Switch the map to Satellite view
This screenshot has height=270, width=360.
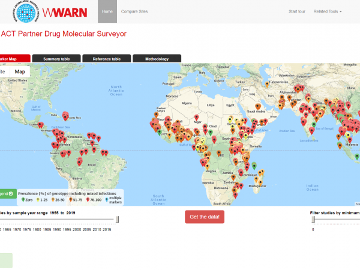[3, 71]
